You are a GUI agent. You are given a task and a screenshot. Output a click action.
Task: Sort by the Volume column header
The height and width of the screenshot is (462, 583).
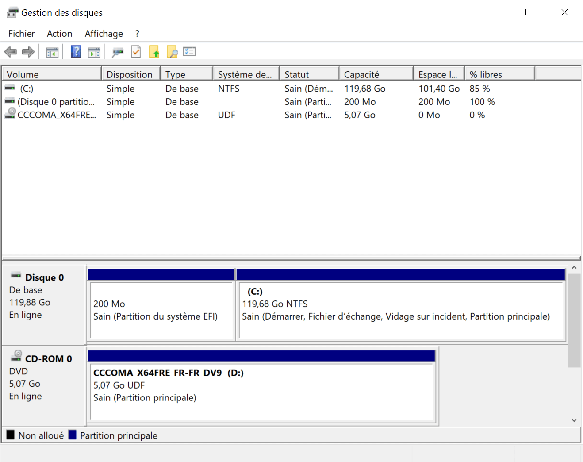tap(52, 74)
